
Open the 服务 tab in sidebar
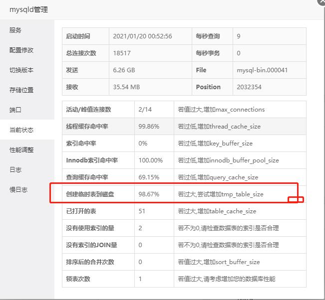pos(15,30)
